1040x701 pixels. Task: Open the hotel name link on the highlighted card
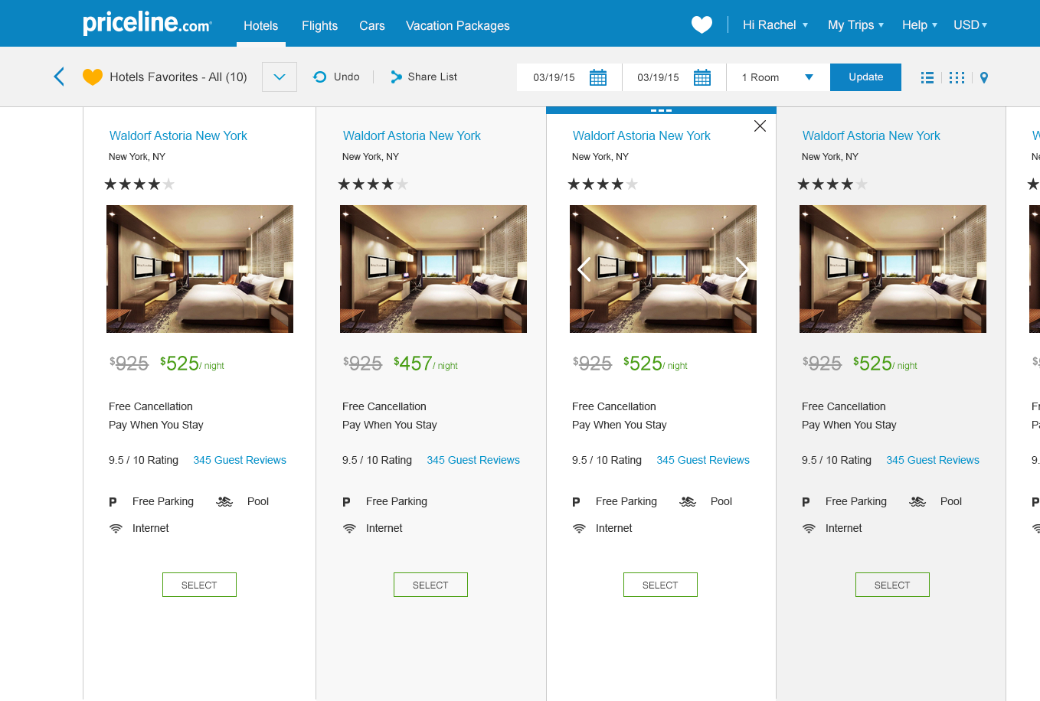point(642,135)
